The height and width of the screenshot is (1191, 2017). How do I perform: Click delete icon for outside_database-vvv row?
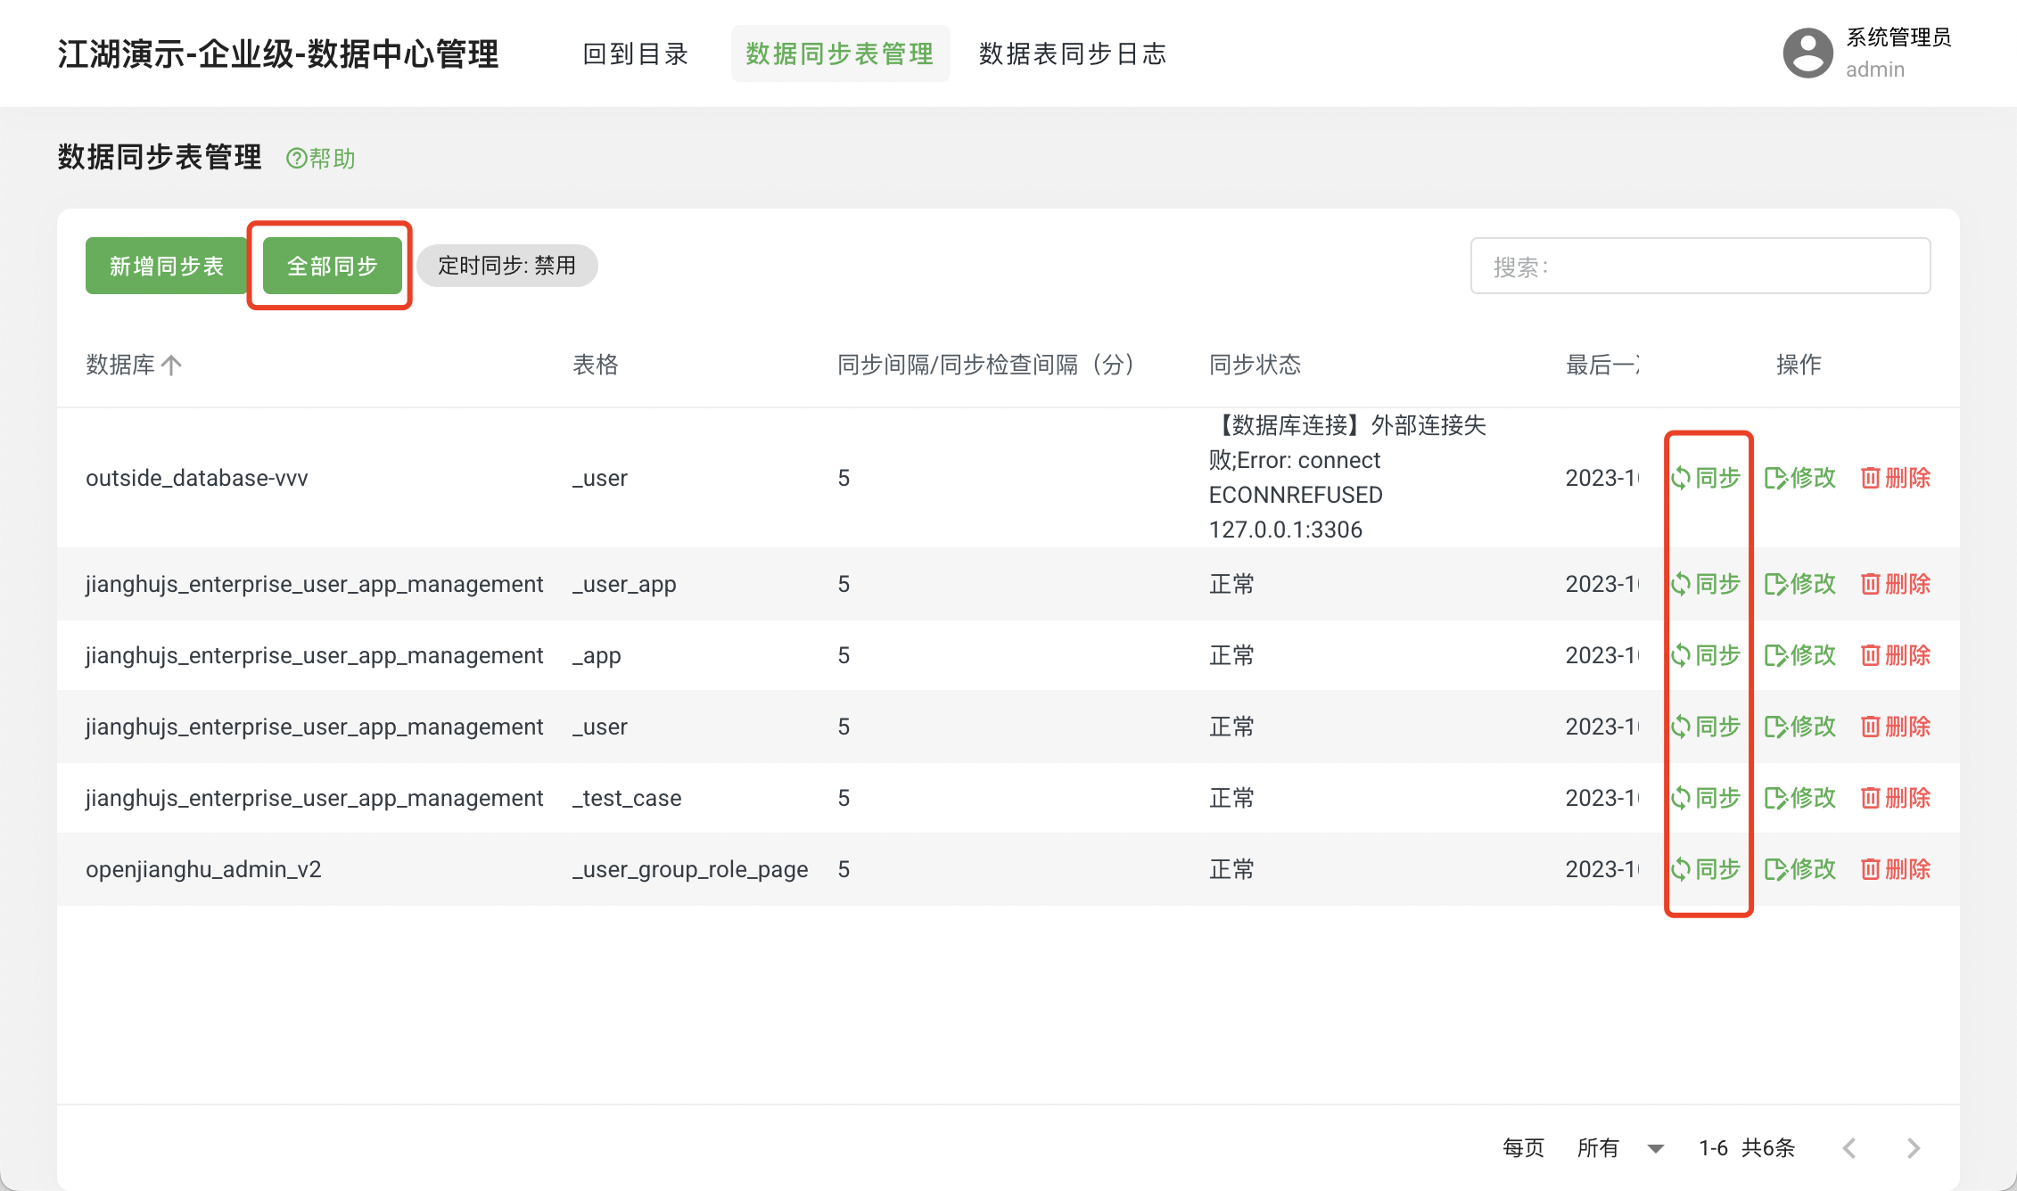click(x=1871, y=478)
